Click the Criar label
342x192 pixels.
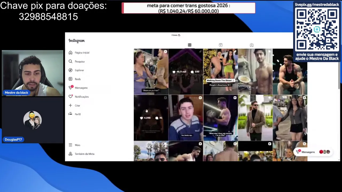point(77,105)
